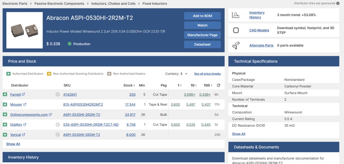Go to Inductors, Chokes and Coils breadcrumb

[113, 3]
